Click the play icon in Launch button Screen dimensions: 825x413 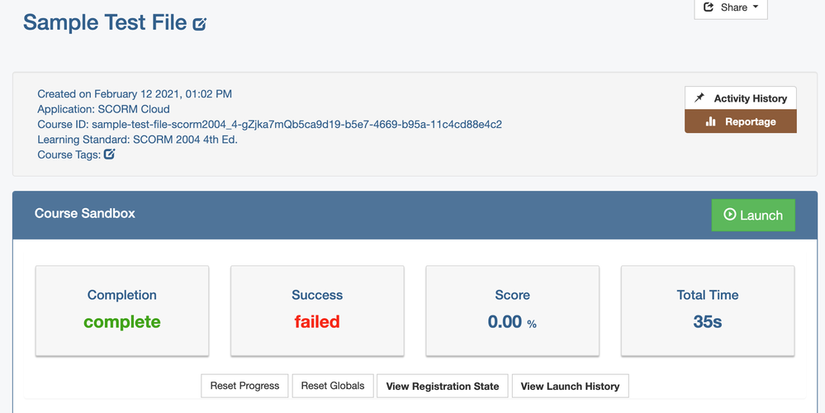click(x=729, y=215)
